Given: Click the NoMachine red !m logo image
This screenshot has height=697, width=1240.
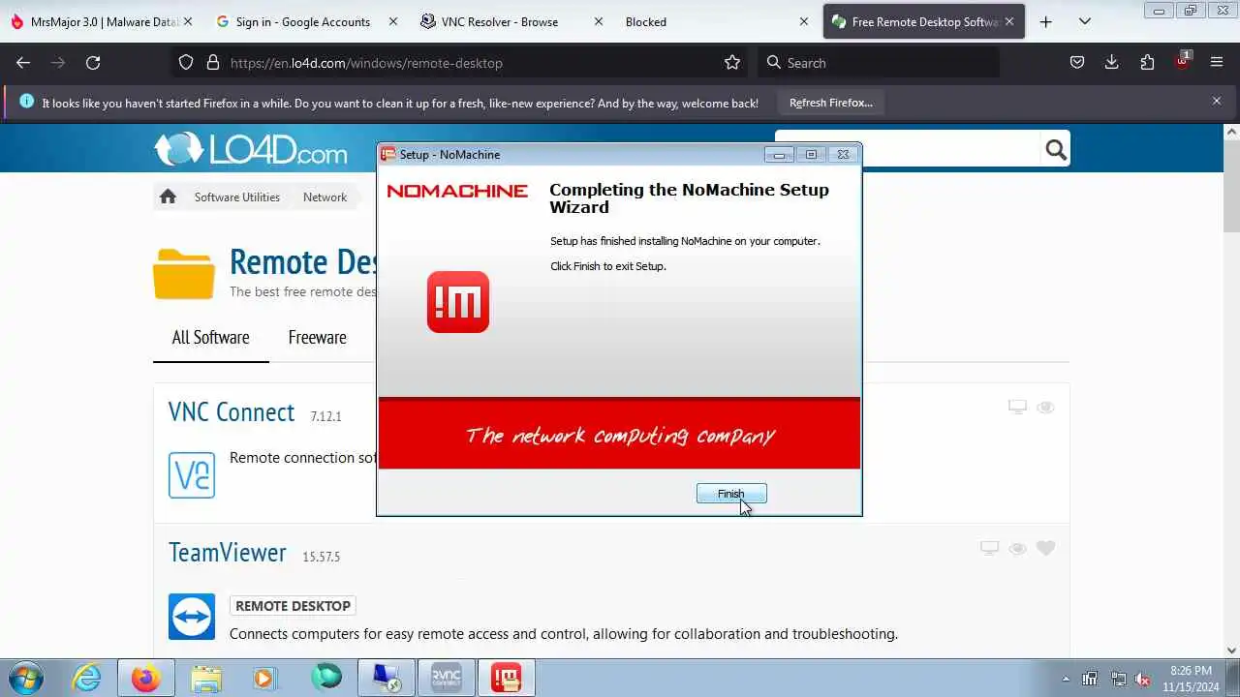Looking at the screenshot, I should click(458, 302).
